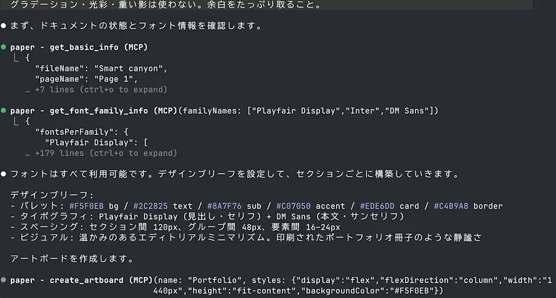Click ellipsis before +7 lines
556x298 pixels.
pyautogui.click(x=27, y=90)
